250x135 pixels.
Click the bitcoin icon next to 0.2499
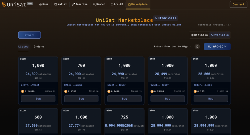tap(109, 91)
